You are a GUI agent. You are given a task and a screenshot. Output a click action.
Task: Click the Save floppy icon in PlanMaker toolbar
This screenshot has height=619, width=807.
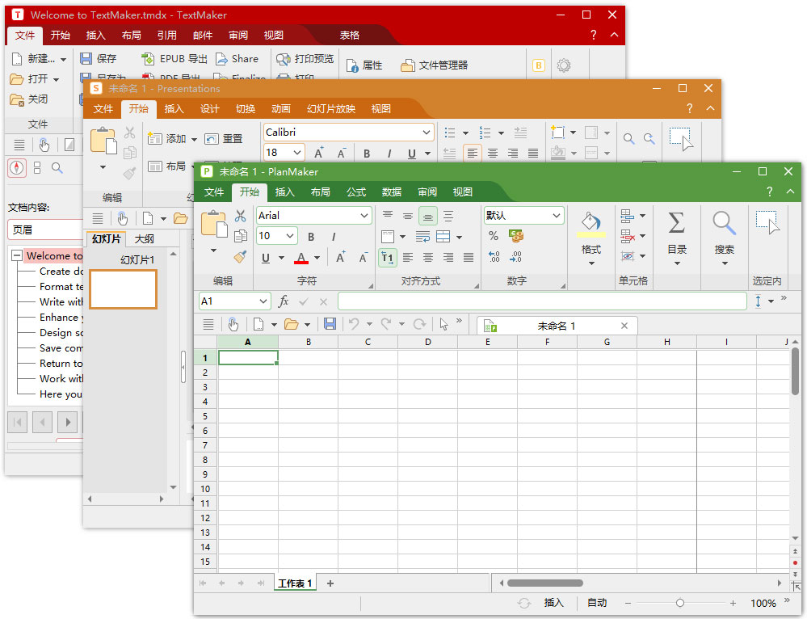(x=330, y=324)
